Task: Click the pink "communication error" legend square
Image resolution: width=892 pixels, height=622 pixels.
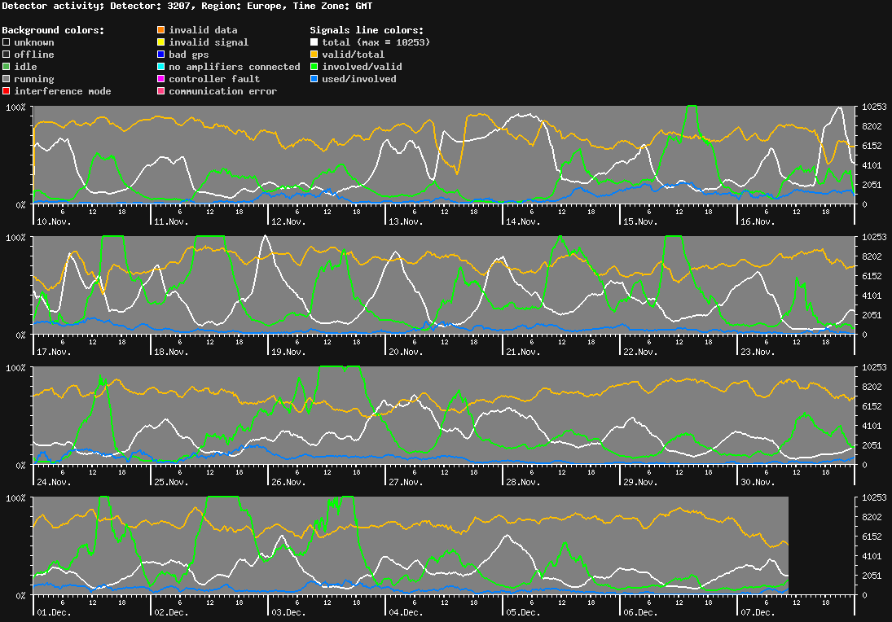Action: (160, 90)
